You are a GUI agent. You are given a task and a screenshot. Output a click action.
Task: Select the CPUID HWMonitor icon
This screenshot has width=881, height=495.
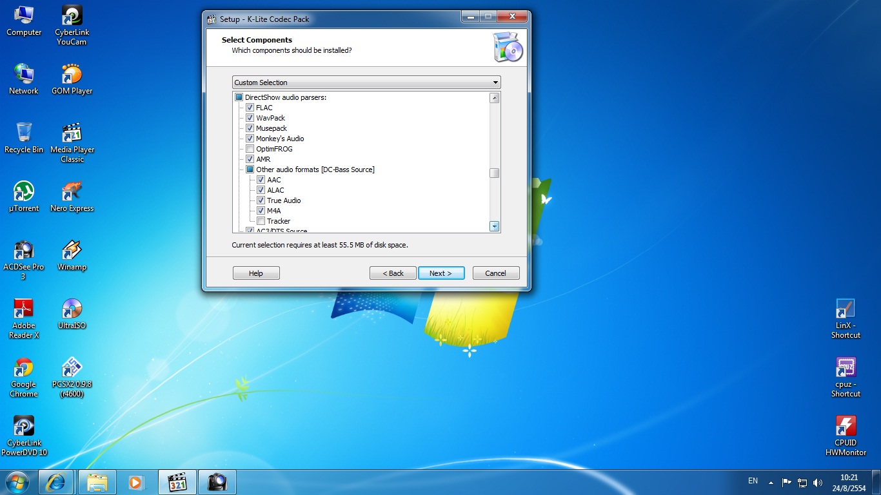846,436
